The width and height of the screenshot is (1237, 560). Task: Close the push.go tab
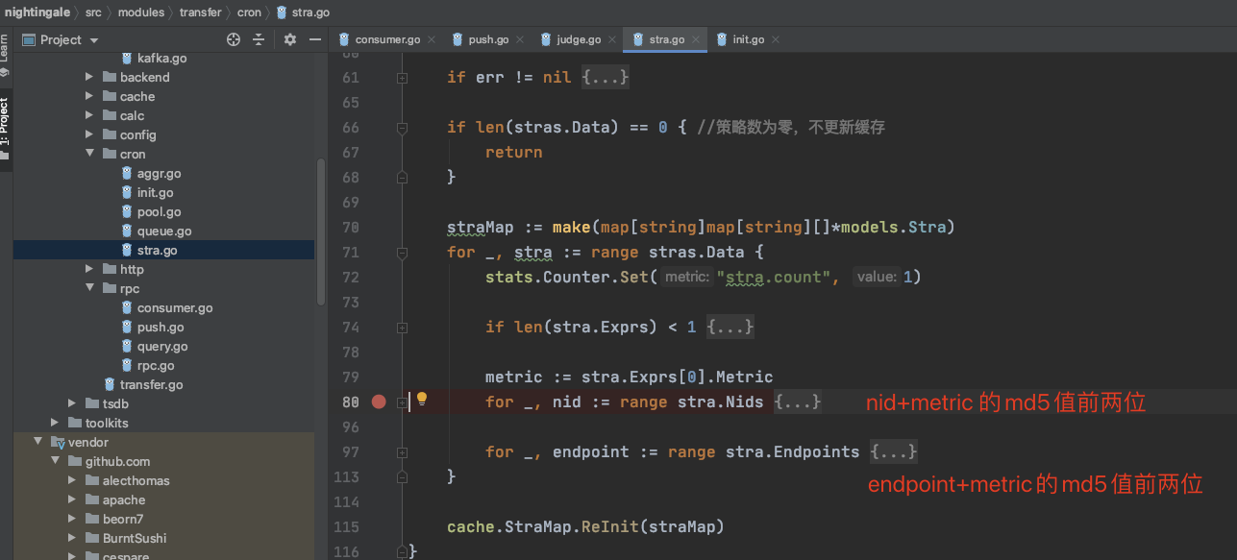(520, 39)
